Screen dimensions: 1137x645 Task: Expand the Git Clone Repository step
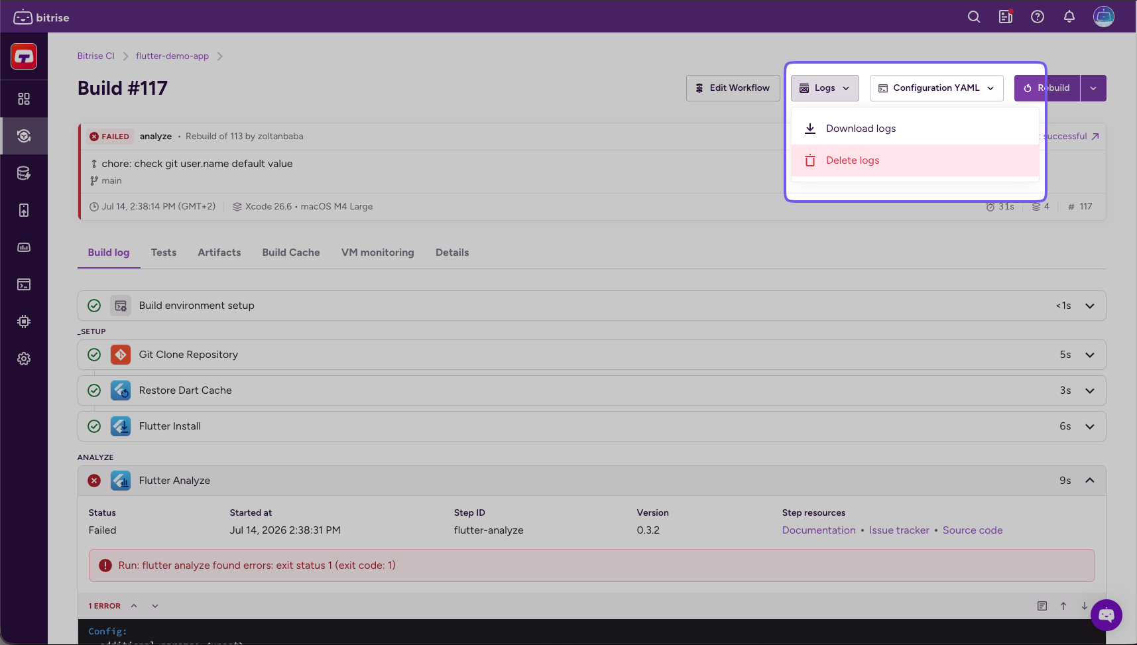pyautogui.click(x=1090, y=355)
